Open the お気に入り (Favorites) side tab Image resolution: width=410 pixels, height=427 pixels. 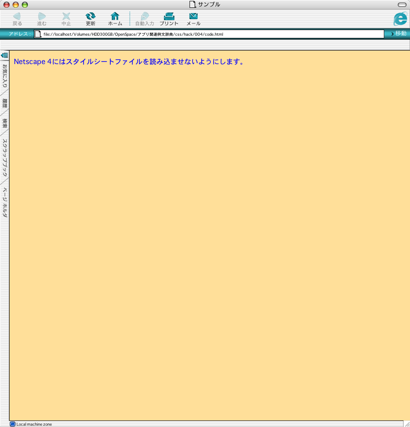click(4, 75)
